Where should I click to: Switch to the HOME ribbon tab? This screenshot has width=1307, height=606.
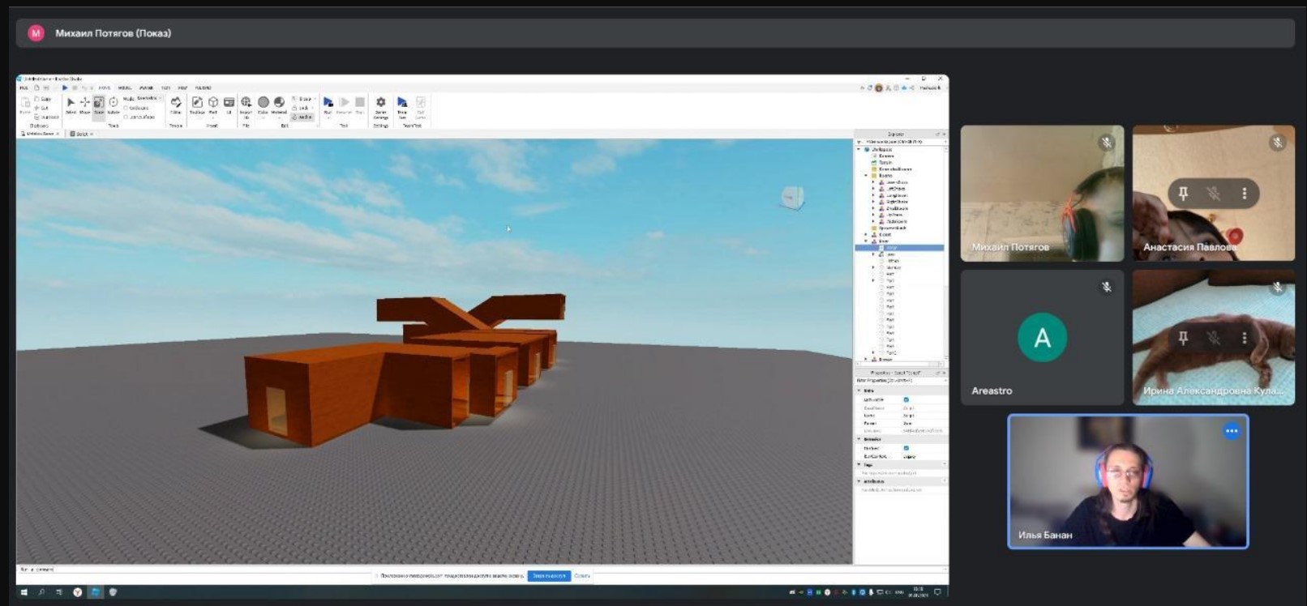click(104, 87)
